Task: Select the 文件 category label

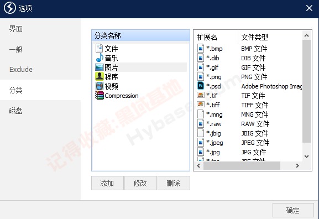Action: coord(111,49)
